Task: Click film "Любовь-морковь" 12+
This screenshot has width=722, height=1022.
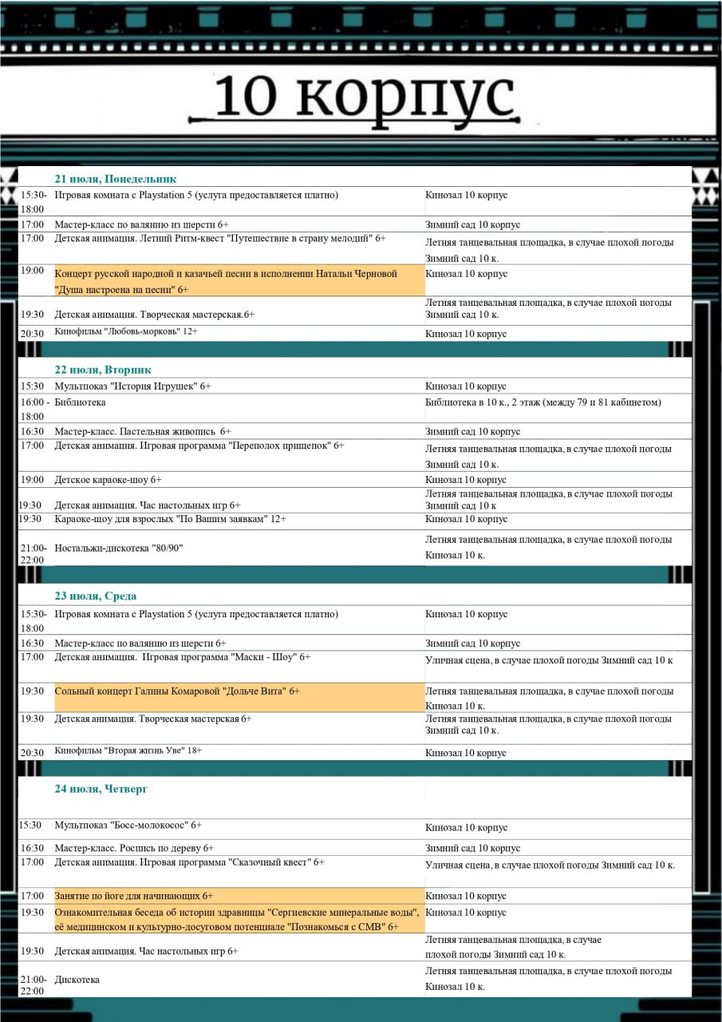Action: pos(126,331)
